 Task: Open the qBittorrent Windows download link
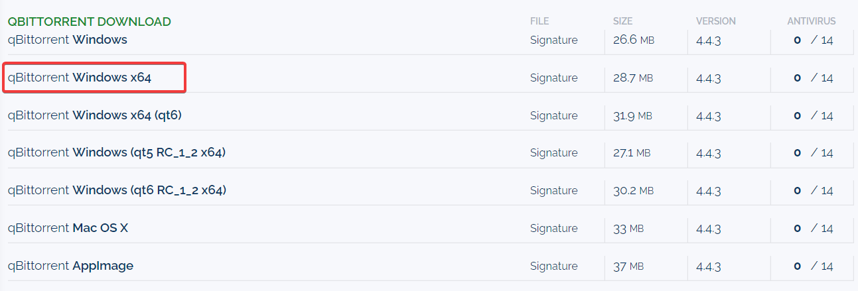click(x=67, y=40)
